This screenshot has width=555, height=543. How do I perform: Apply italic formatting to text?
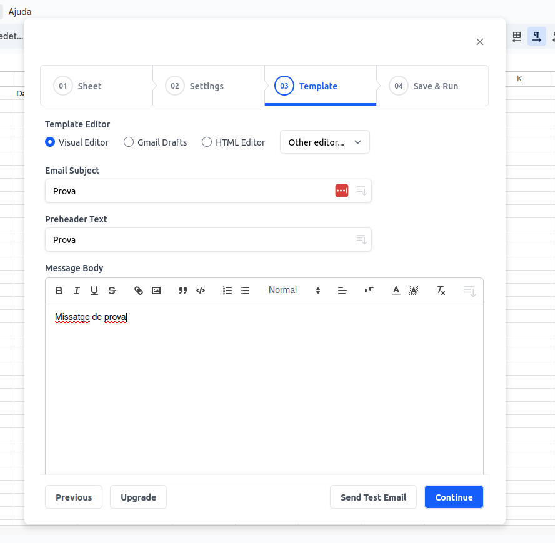[77, 291]
